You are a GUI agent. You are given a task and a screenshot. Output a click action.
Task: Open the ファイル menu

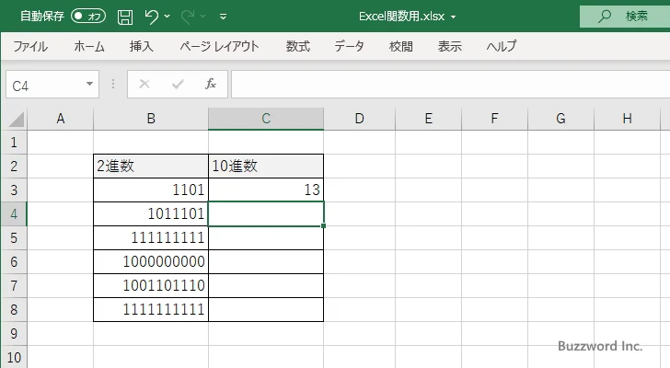click(30, 46)
